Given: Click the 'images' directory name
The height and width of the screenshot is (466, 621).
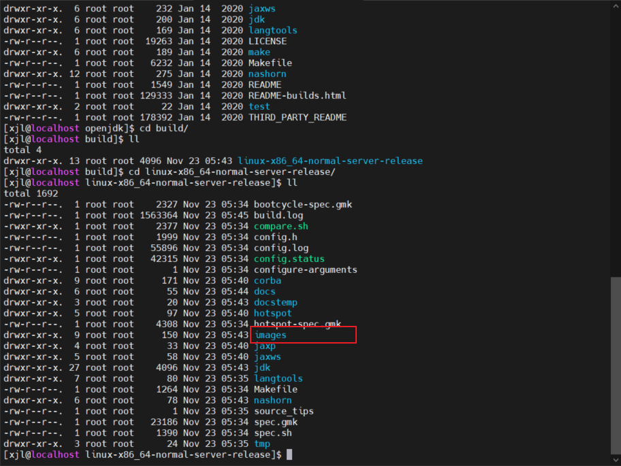Looking at the screenshot, I should pyautogui.click(x=270, y=335).
